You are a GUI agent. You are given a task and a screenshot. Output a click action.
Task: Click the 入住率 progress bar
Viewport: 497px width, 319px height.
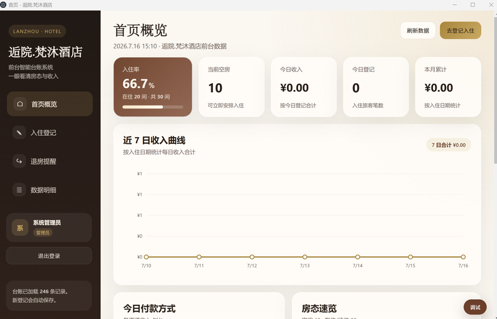pos(153,107)
